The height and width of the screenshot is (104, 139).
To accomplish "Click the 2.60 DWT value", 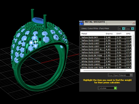I will tap(119, 43).
